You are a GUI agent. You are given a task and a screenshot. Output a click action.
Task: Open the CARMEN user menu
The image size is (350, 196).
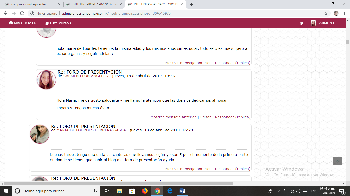coord(323,23)
